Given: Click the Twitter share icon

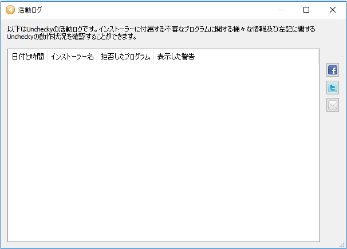Looking at the screenshot, I should point(333,88).
